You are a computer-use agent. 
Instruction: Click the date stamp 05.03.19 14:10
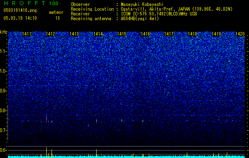point(20,18)
